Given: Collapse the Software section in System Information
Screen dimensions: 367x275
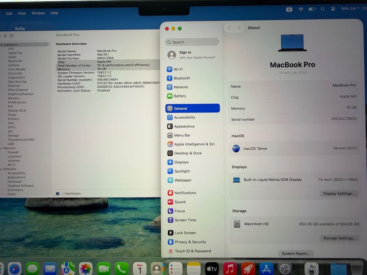Looking at the screenshot, I should pyautogui.click(x=2, y=169).
